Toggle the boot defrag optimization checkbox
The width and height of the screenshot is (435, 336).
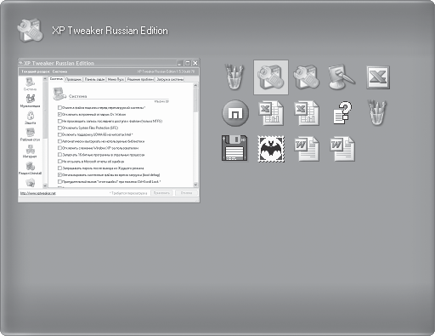coord(59,175)
